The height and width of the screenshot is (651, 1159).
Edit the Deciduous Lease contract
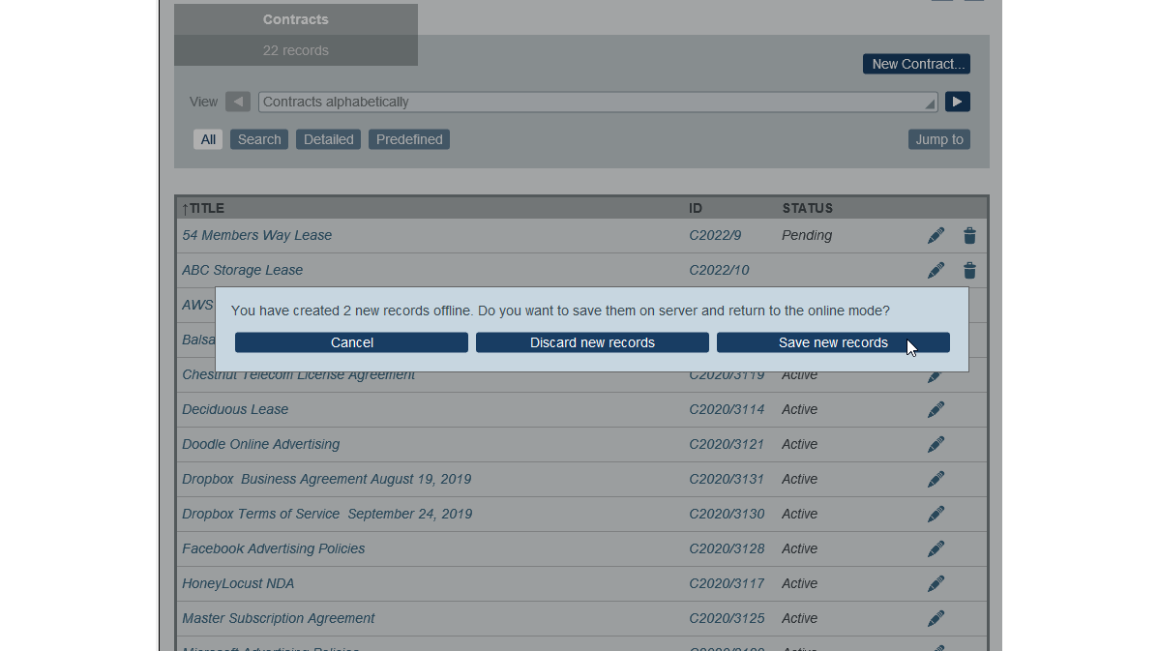(x=936, y=410)
